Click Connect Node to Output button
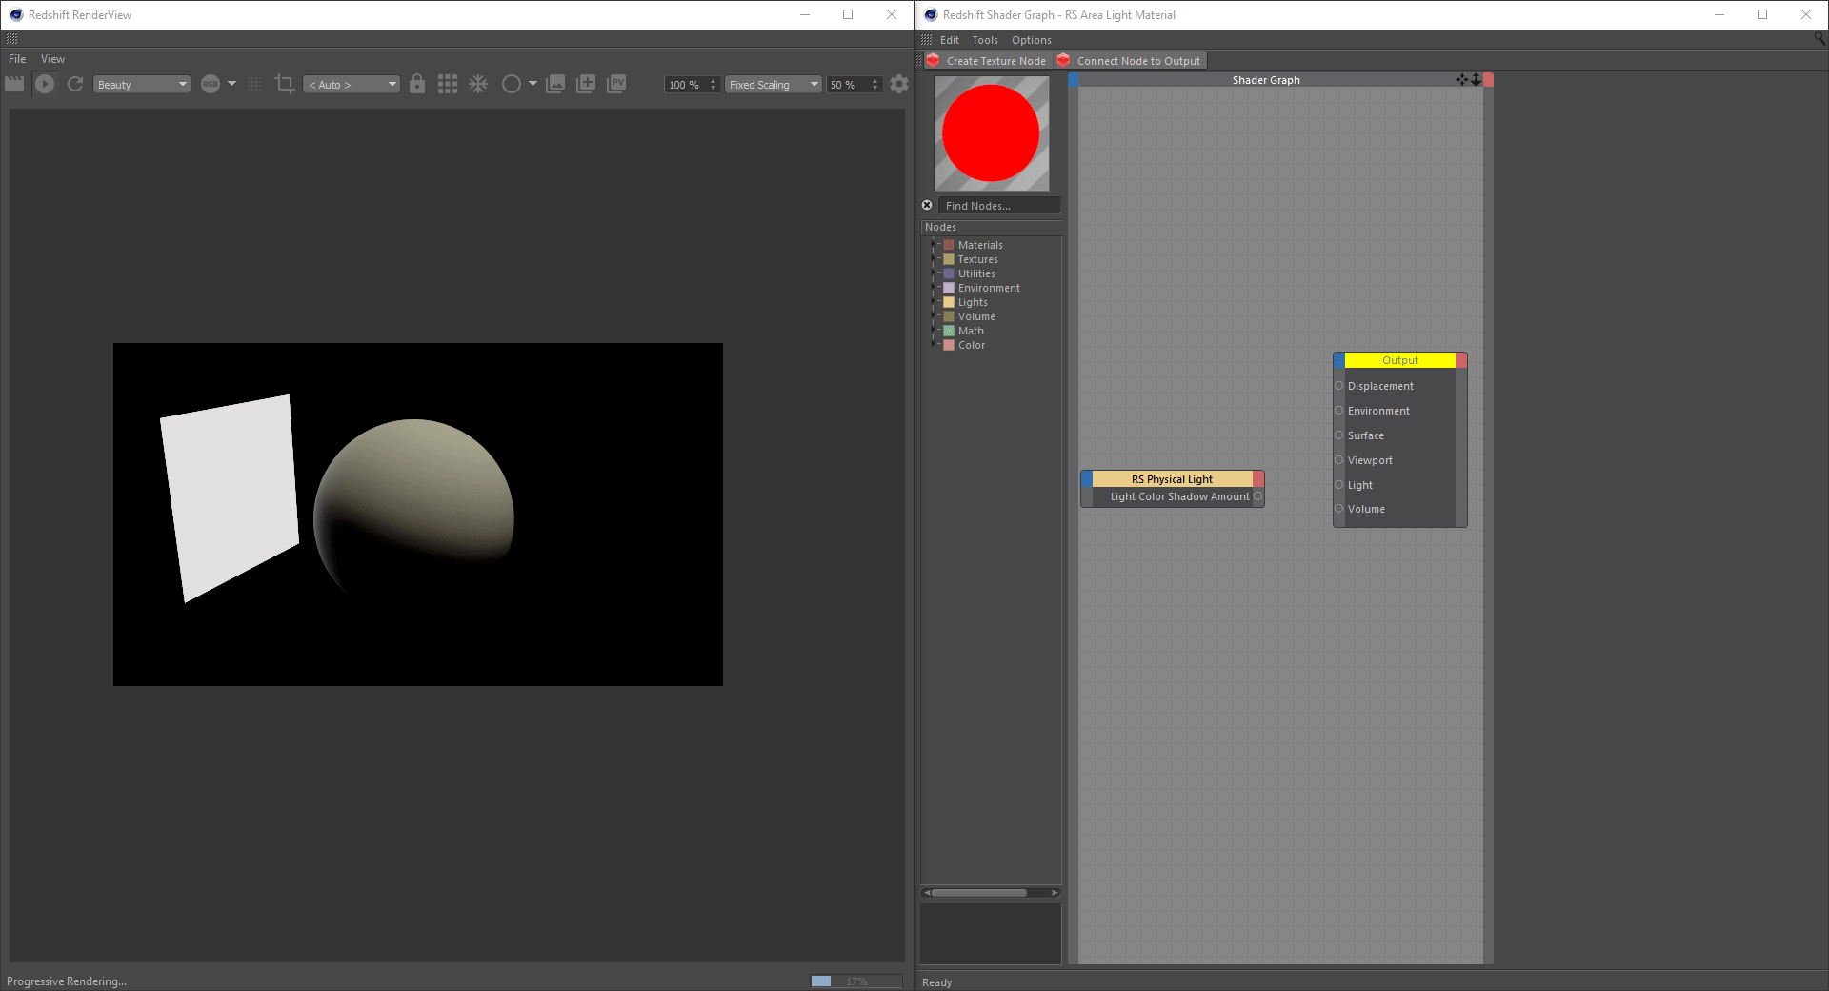This screenshot has width=1829, height=991. [x=1132, y=61]
